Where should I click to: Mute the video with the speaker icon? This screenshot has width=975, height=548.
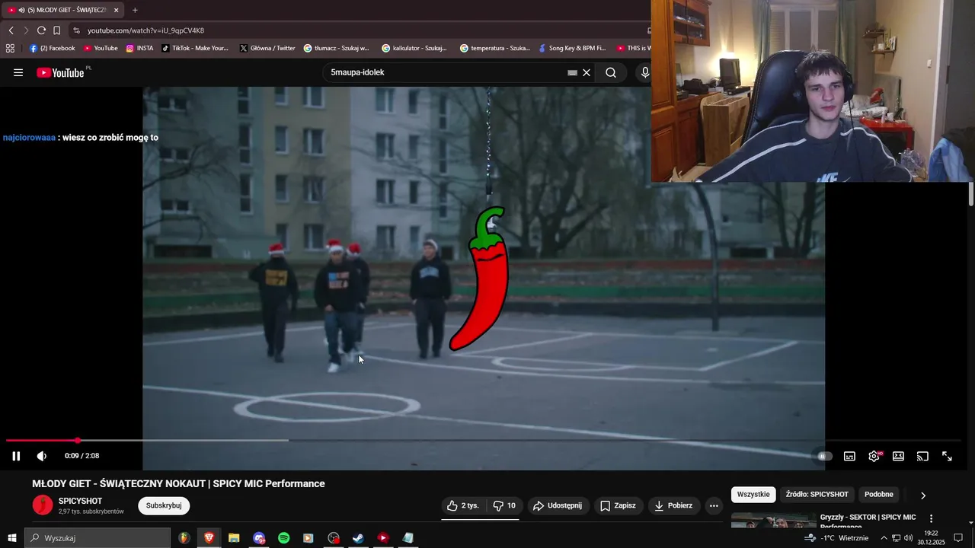[42, 456]
